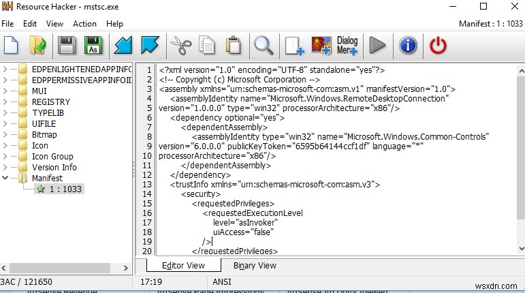Click the uiAccess="false" line in editor

click(243, 232)
